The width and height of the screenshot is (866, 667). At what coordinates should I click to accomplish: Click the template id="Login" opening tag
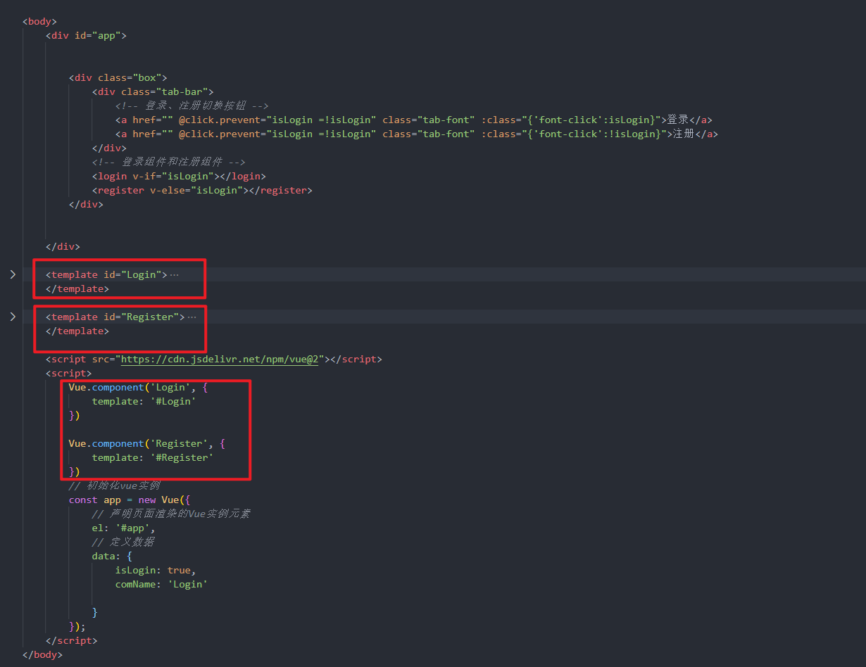[106, 274]
